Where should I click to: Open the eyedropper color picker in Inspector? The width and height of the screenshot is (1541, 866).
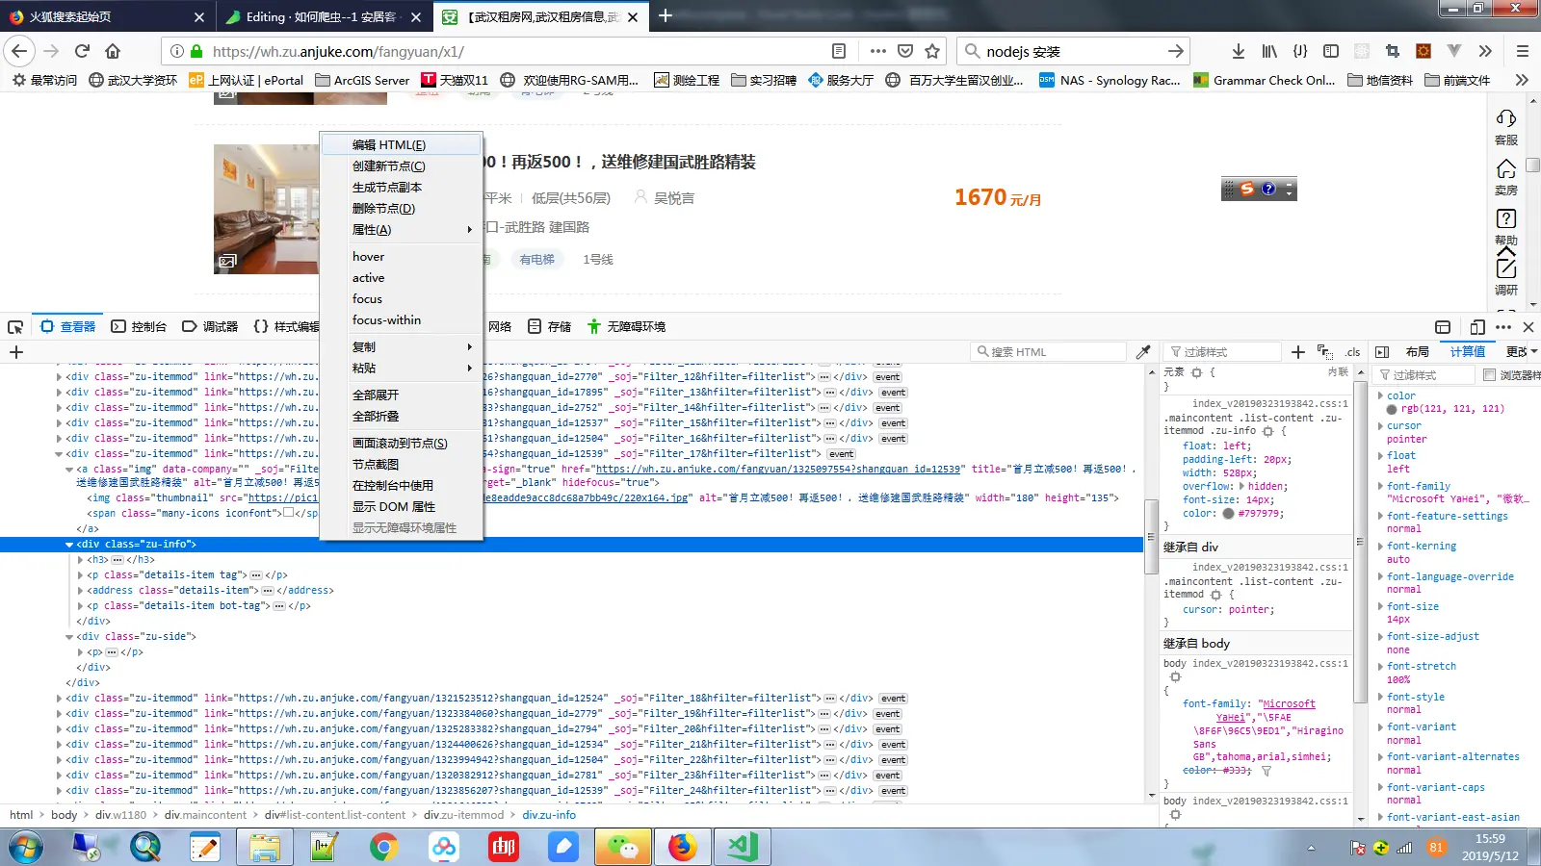pos(1144,351)
